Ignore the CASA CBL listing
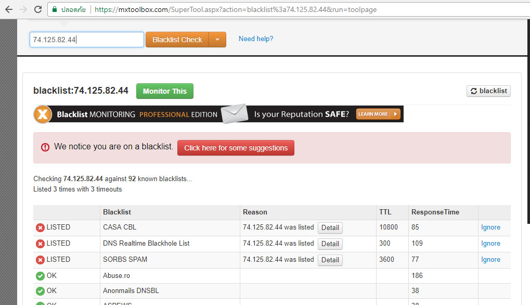This screenshot has width=530, height=305. pos(490,227)
